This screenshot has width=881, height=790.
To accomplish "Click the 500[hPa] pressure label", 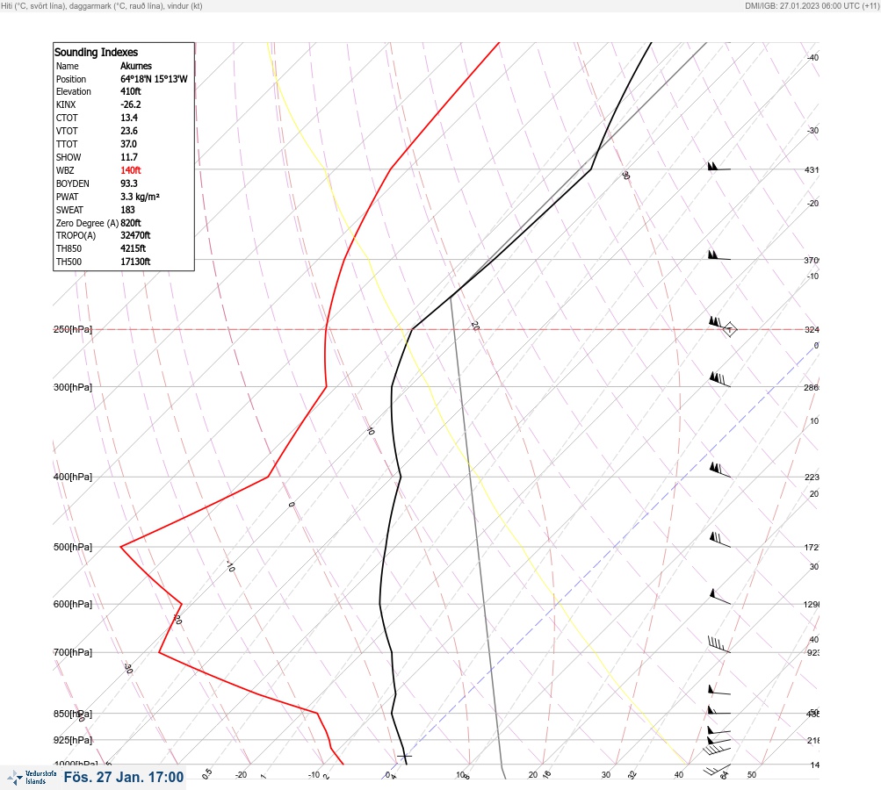I will [x=73, y=547].
